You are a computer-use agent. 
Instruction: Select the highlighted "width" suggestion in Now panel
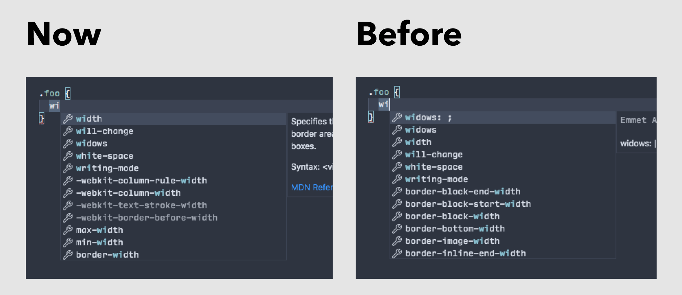(89, 118)
